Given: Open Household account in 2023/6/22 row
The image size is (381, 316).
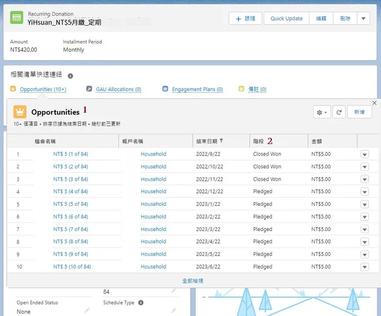Looking at the screenshot, I should click(x=153, y=267).
